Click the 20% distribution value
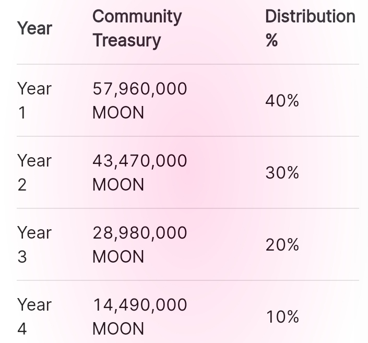 coord(282,245)
